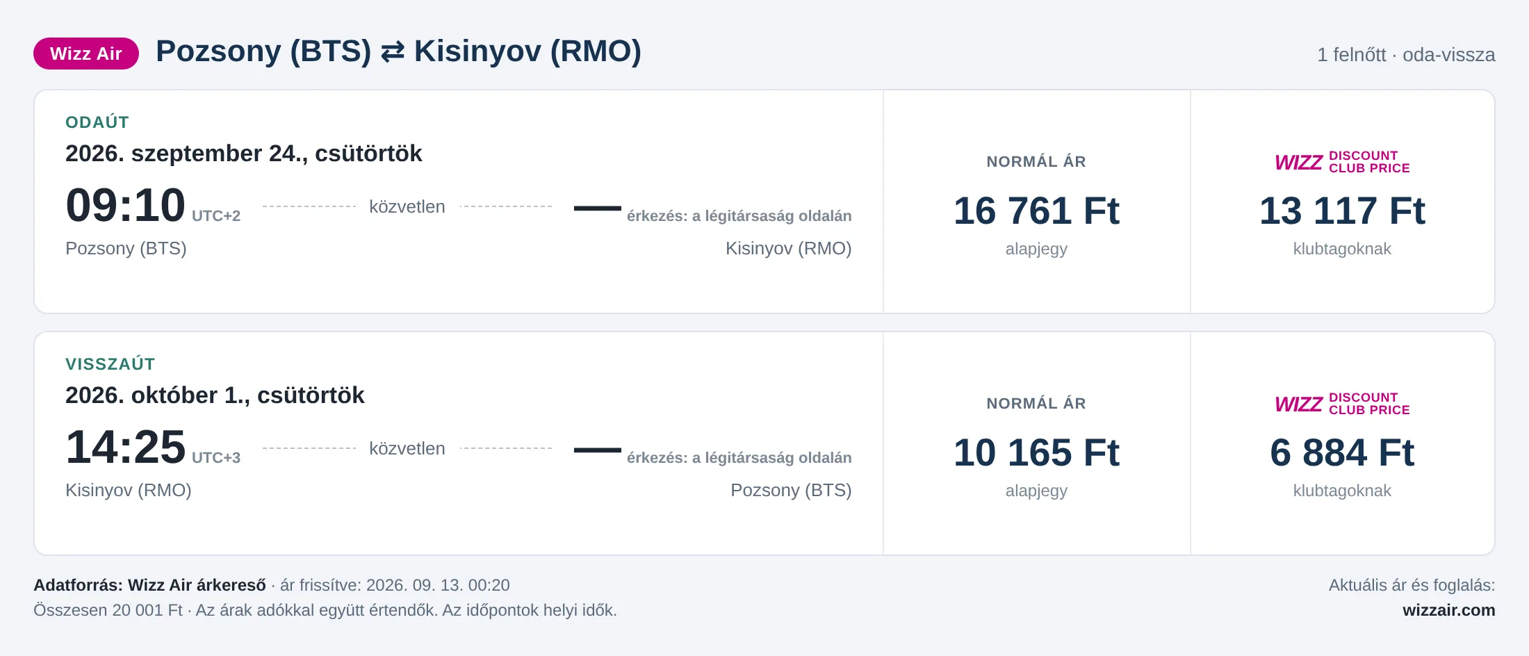Click the outbound arrival time placeholder dash
Viewport: 1529px width, 656px height.
coord(598,208)
